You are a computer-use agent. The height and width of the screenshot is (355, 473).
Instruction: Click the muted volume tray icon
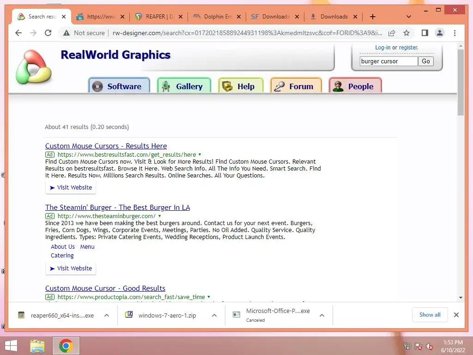coord(430,346)
